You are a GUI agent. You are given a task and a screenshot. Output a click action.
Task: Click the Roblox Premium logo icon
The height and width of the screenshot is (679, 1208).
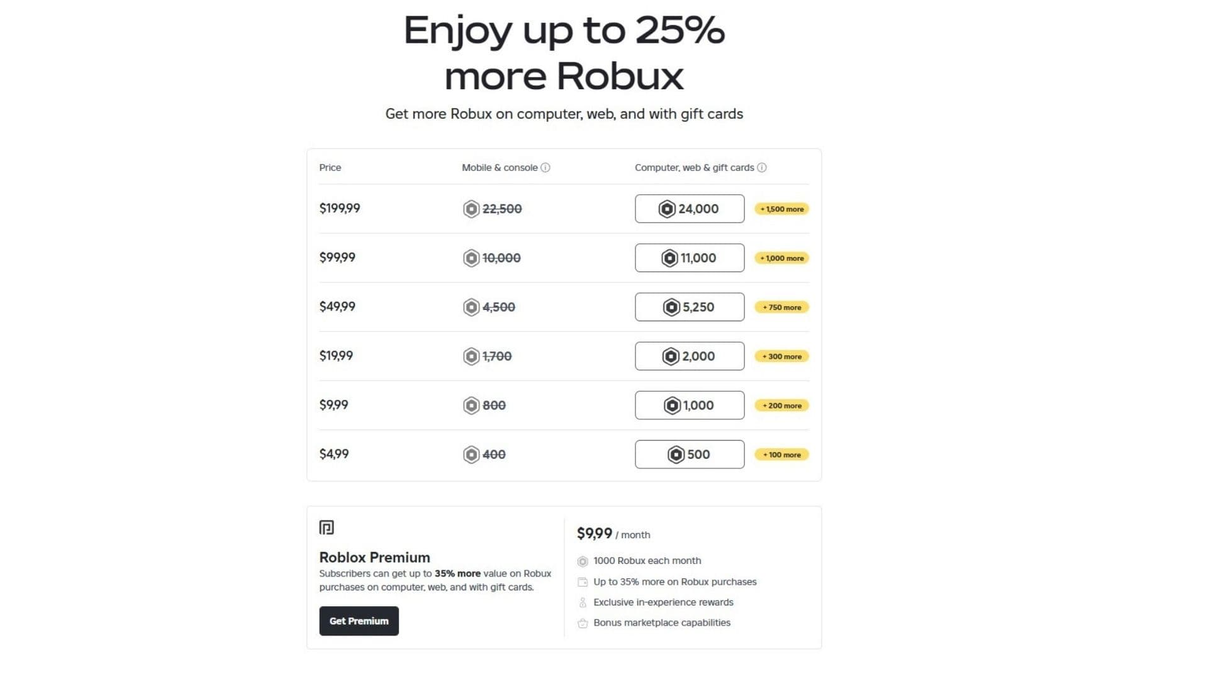coord(327,527)
